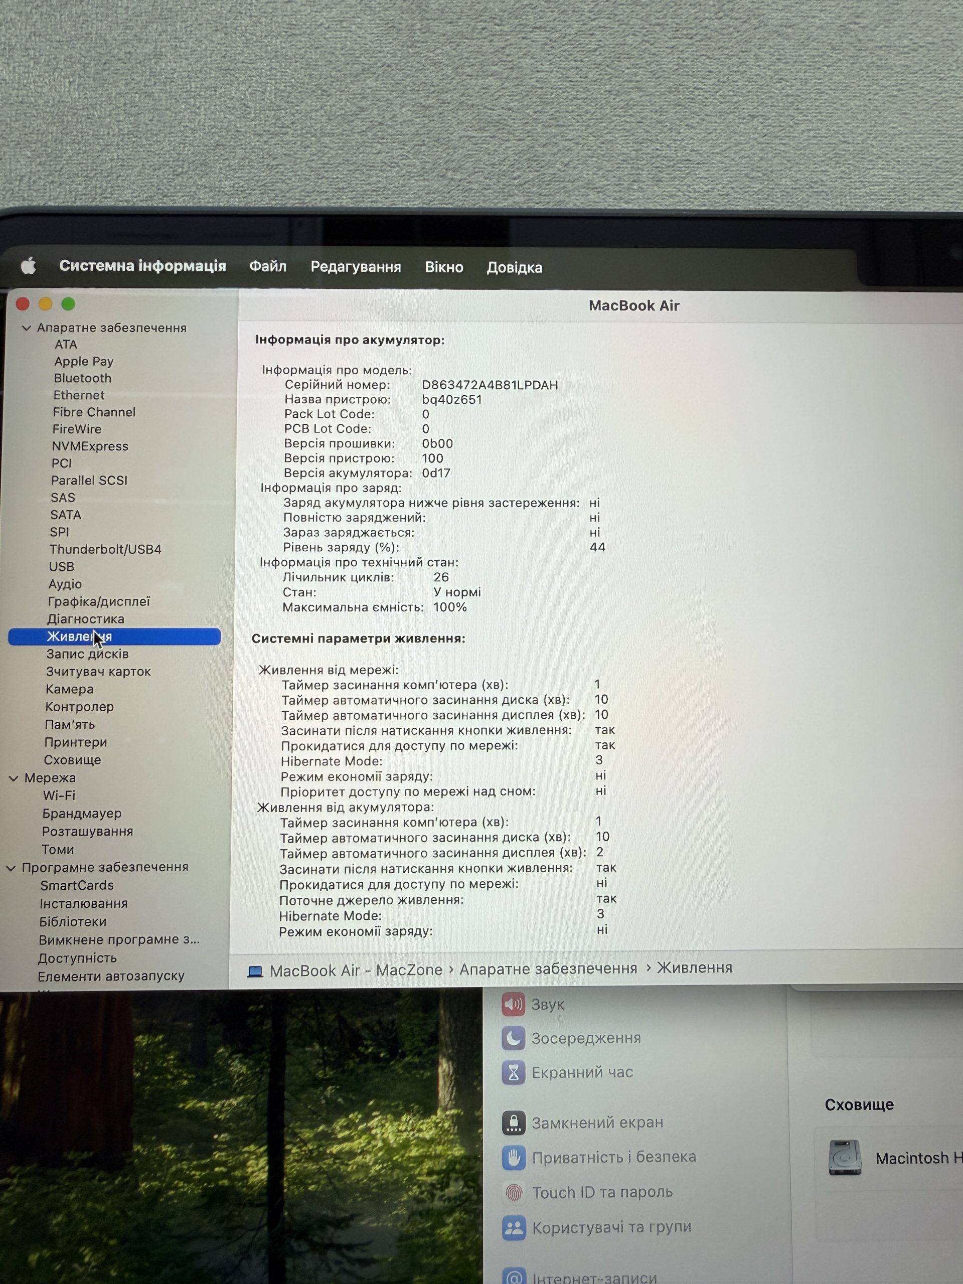Open the Довідка menu
The image size is (963, 1284).
point(514,268)
